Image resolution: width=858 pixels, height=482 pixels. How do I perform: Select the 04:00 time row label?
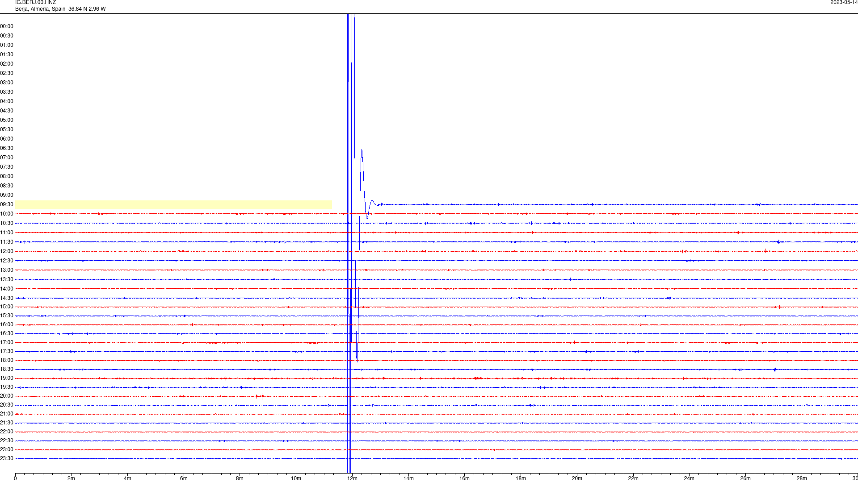click(x=7, y=101)
